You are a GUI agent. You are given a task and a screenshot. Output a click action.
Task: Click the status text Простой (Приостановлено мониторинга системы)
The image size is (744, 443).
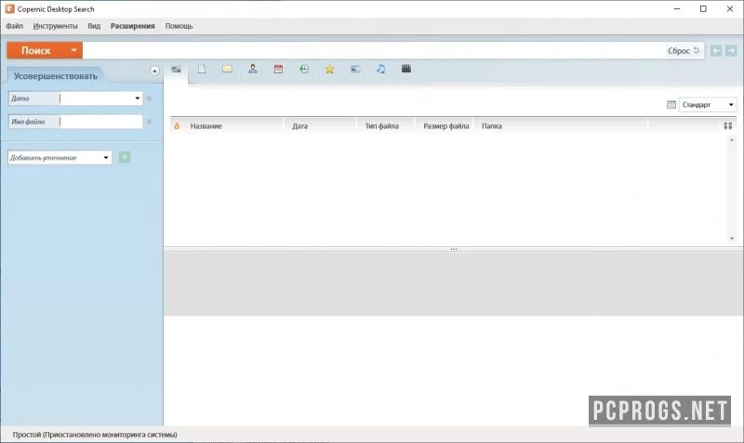(x=95, y=435)
